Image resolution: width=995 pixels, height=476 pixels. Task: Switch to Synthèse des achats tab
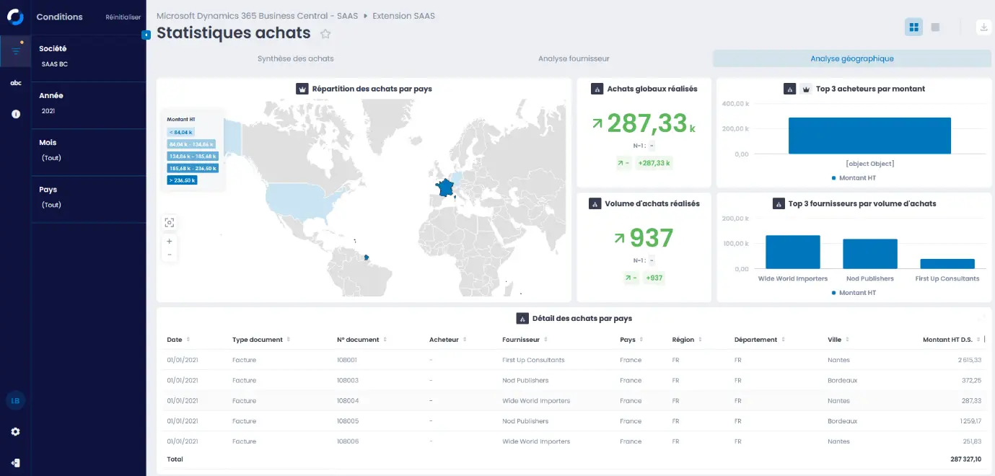click(295, 58)
